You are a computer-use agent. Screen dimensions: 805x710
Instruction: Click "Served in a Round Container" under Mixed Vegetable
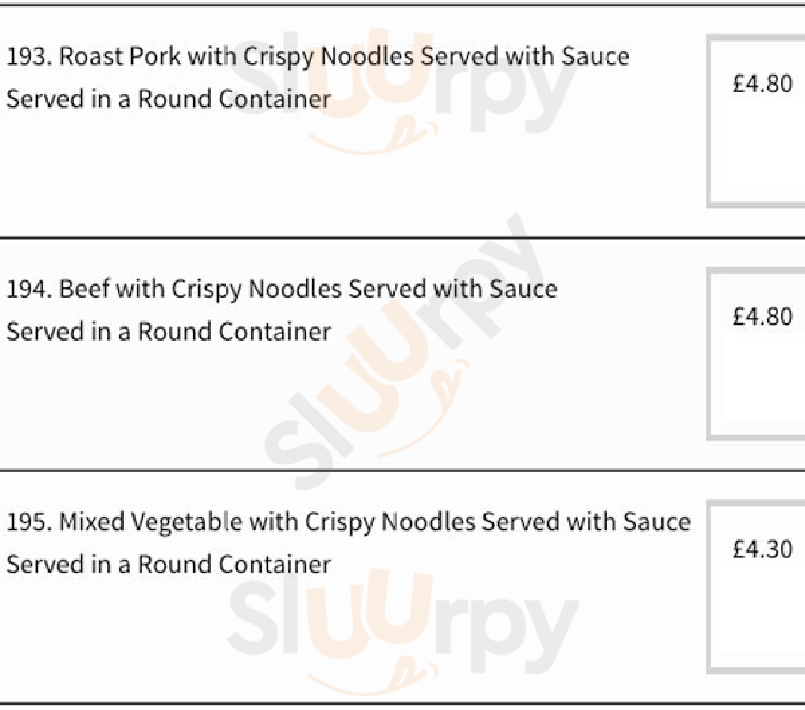[x=168, y=565]
